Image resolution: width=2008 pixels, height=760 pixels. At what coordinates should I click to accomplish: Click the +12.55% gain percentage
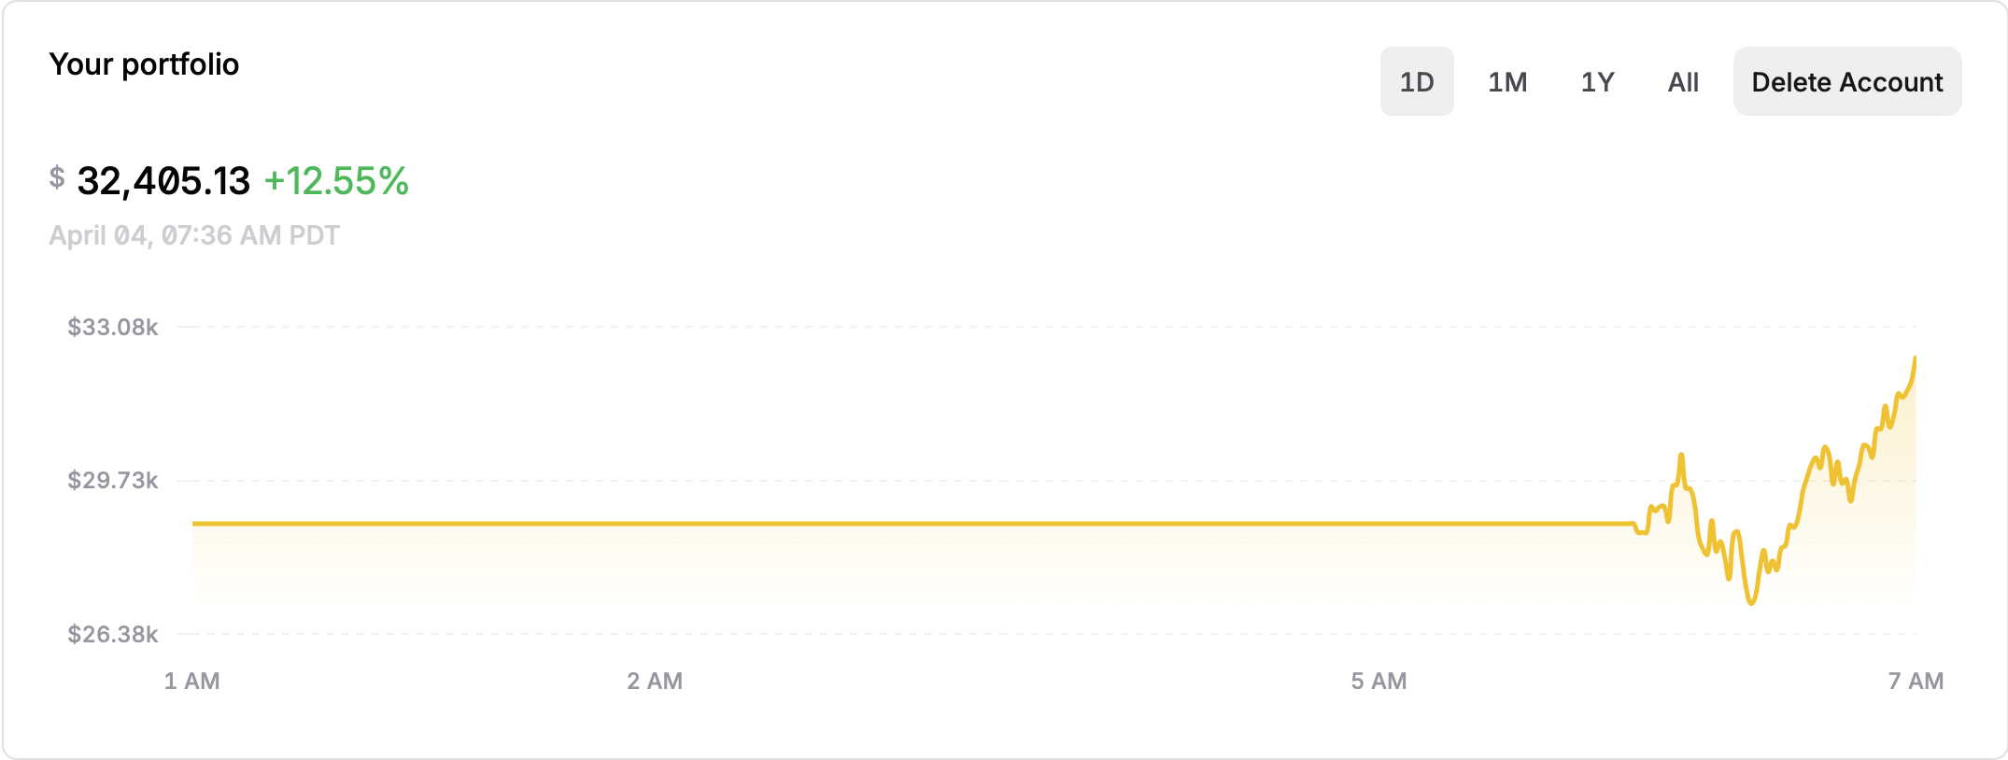[336, 181]
